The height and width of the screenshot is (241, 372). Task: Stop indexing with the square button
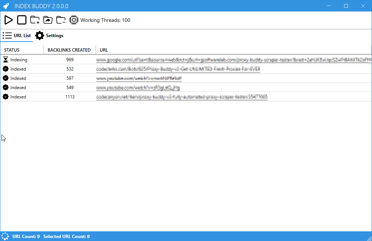click(x=22, y=20)
